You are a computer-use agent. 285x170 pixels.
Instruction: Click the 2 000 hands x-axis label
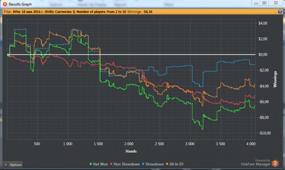[x=129, y=144]
